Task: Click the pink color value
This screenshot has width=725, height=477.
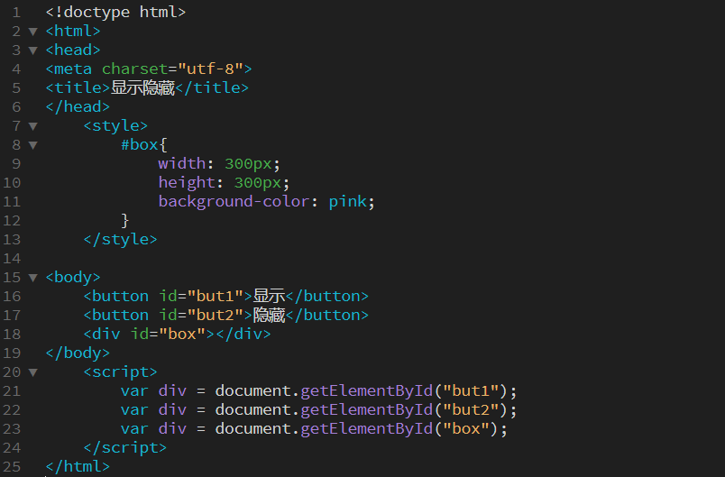Action: tap(348, 202)
